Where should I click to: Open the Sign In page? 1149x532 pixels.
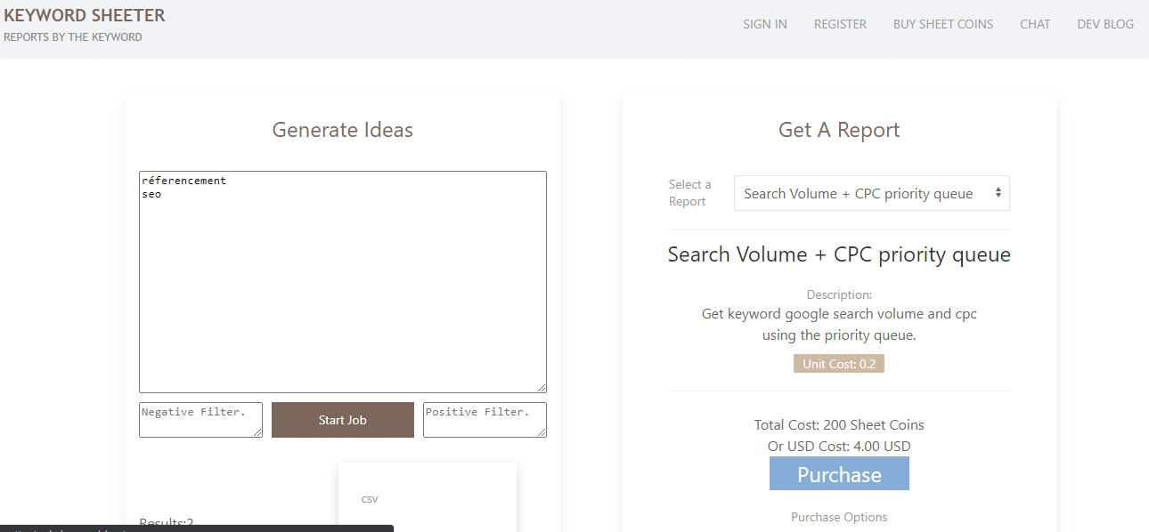[765, 24]
